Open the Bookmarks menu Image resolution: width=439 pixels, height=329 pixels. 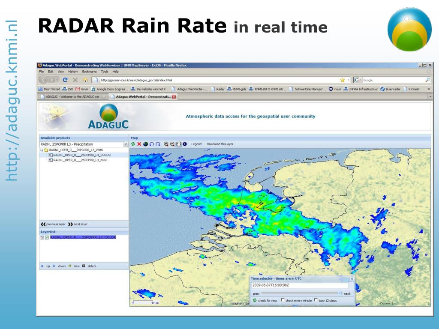(x=89, y=72)
